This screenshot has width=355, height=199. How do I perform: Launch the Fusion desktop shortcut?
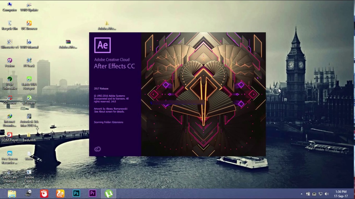click(10, 63)
